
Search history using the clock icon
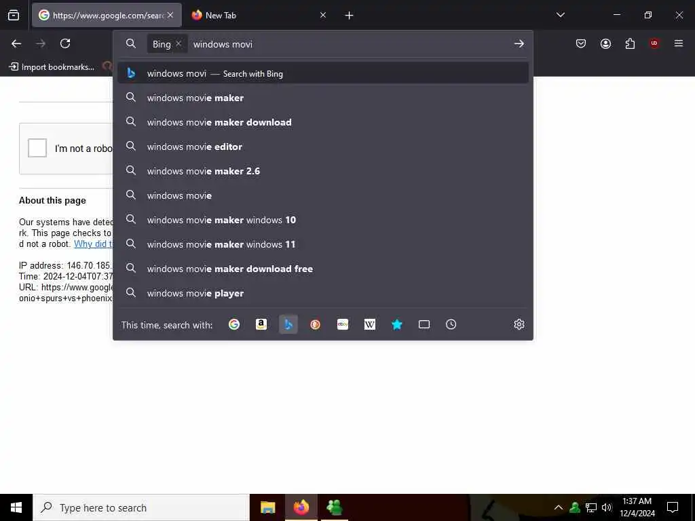point(451,325)
